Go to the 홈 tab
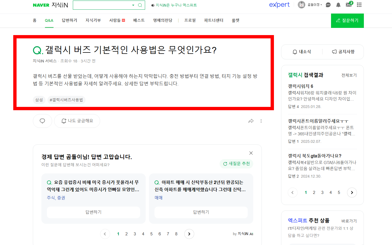This screenshot has height=245, width=392. [34, 20]
